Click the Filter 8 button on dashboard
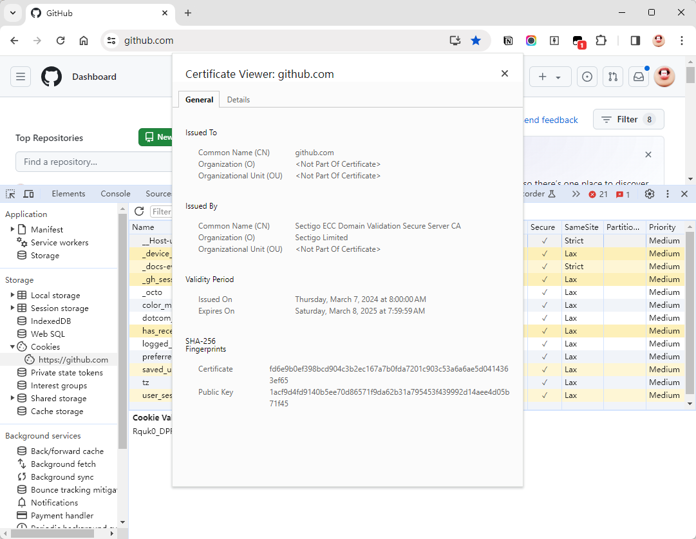 [x=628, y=119]
